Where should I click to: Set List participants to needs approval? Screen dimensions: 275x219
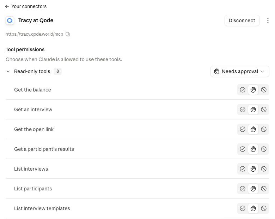[x=253, y=189]
